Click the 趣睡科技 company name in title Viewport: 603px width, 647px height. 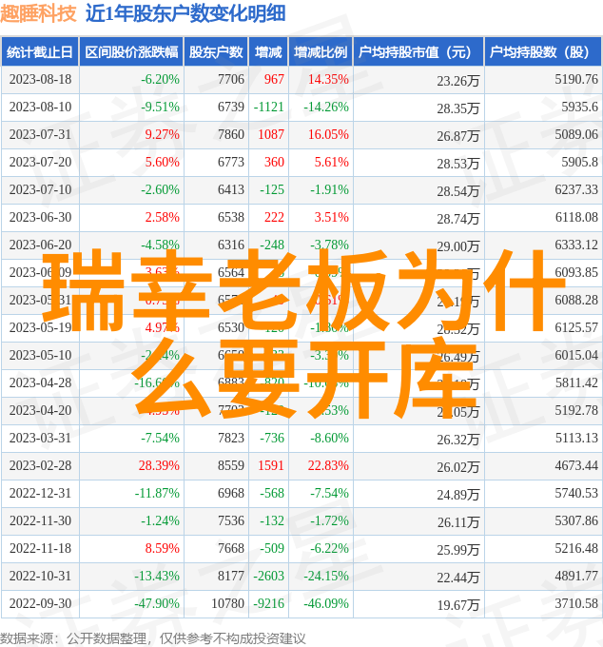tap(38, 13)
